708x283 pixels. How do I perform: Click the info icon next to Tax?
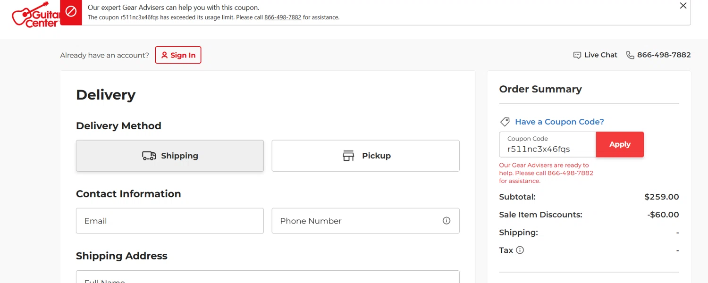tap(520, 250)
